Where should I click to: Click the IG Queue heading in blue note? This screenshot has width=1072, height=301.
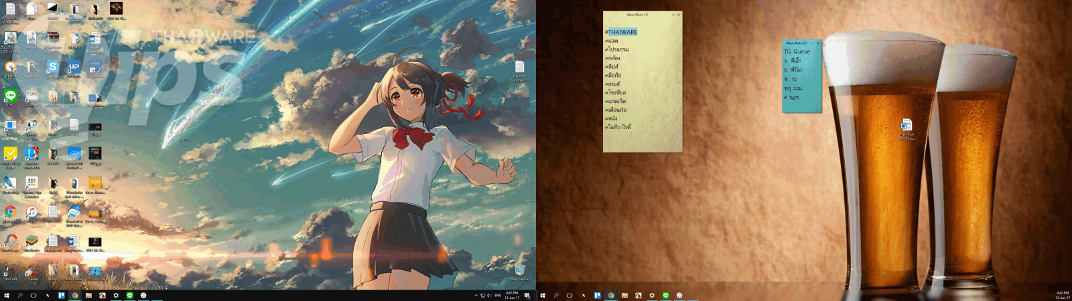click(x=797, y=52)
